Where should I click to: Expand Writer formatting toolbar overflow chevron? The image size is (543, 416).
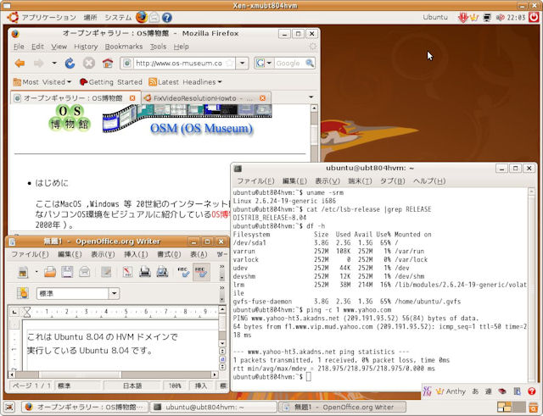[222, 288]
